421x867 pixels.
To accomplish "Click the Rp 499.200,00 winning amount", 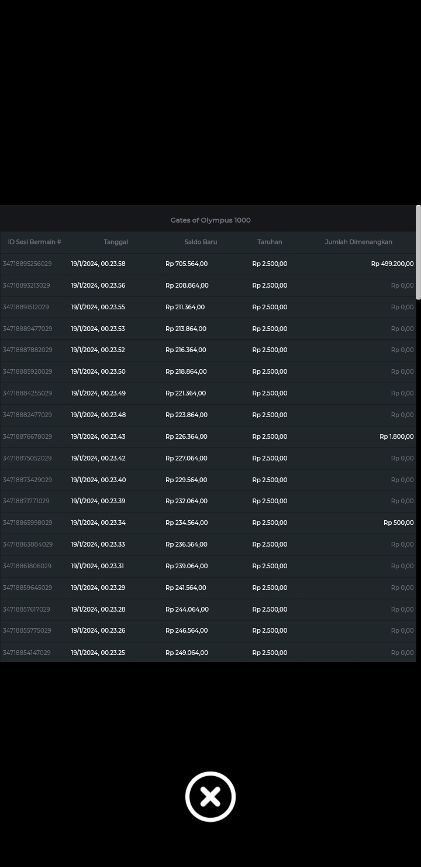I will point(392,264).
